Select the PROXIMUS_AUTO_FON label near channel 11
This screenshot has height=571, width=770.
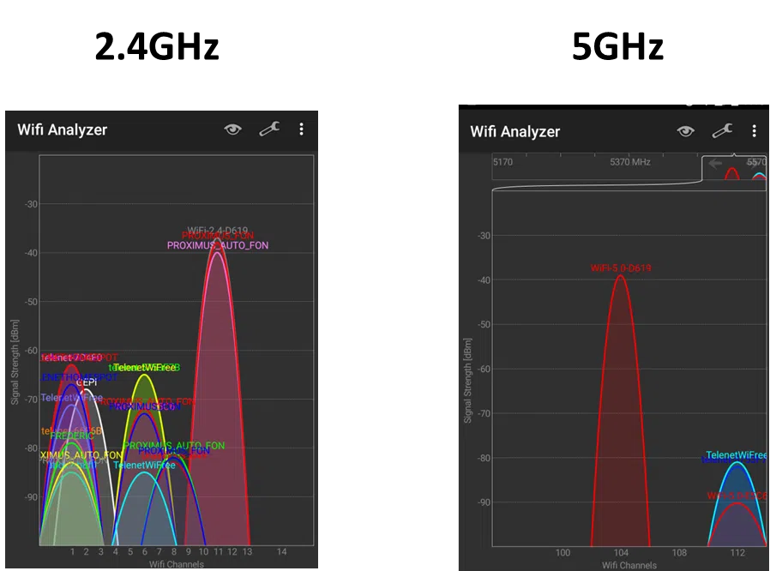[x=218, y=245]
